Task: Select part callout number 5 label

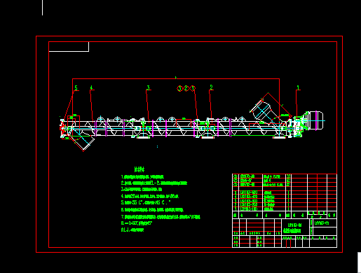Action: pos(76,88)
